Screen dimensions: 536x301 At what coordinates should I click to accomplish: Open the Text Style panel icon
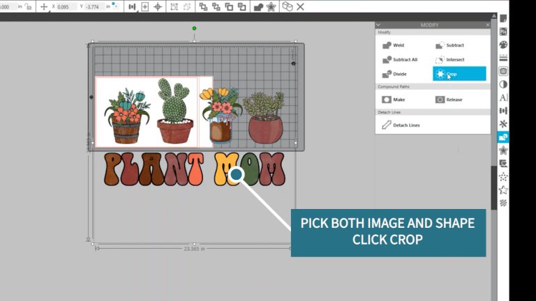[503, 98]
